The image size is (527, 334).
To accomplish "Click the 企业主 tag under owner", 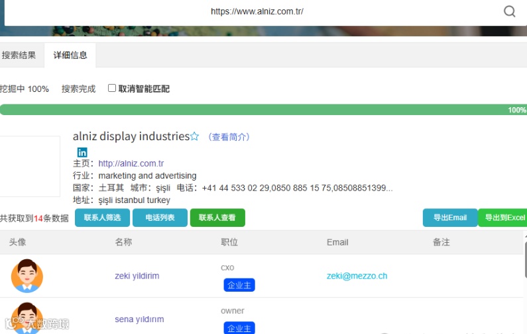I will (x=239, y=327).
